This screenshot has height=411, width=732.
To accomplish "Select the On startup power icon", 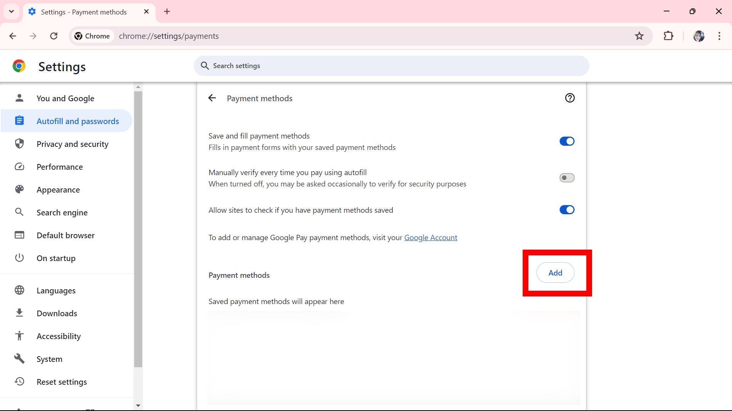I will (19, 258).
